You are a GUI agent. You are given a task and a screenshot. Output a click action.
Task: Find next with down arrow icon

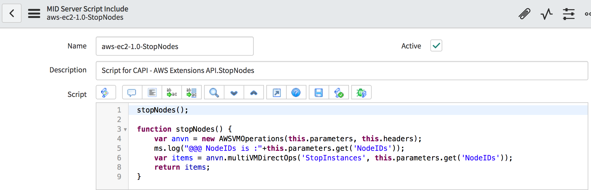pos(234,92)
